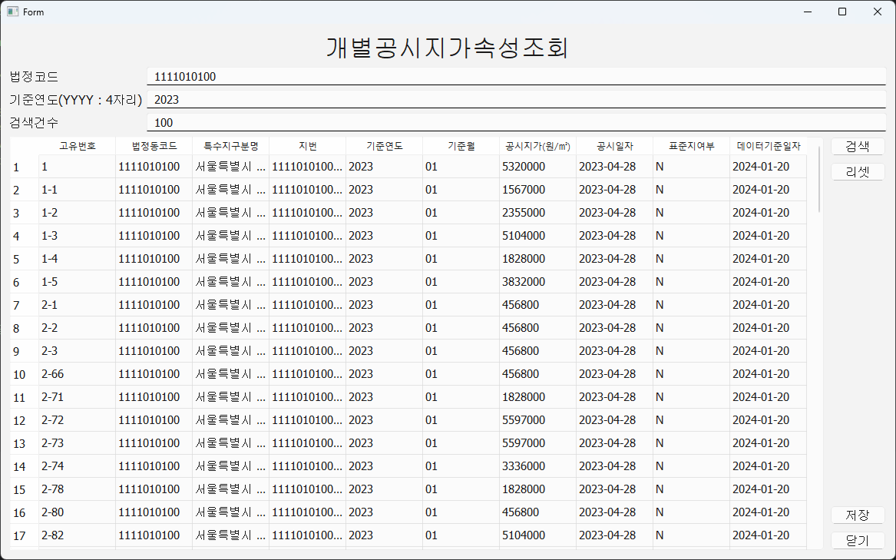Click the 저장 save button

(x=858, y=515)
